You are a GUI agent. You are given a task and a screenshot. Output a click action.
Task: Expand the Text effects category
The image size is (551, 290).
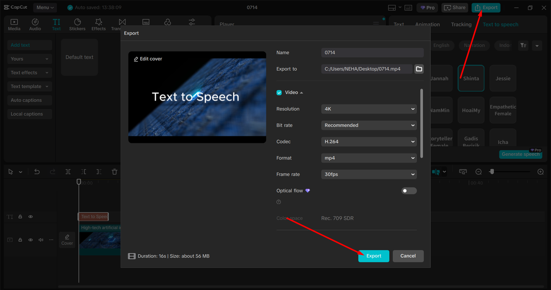[30, 73]
